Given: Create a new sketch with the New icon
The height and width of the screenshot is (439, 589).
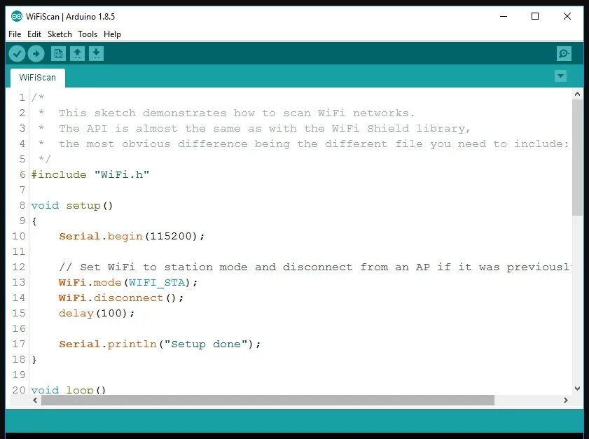Looking at the screenshot, I should point(58,54).
